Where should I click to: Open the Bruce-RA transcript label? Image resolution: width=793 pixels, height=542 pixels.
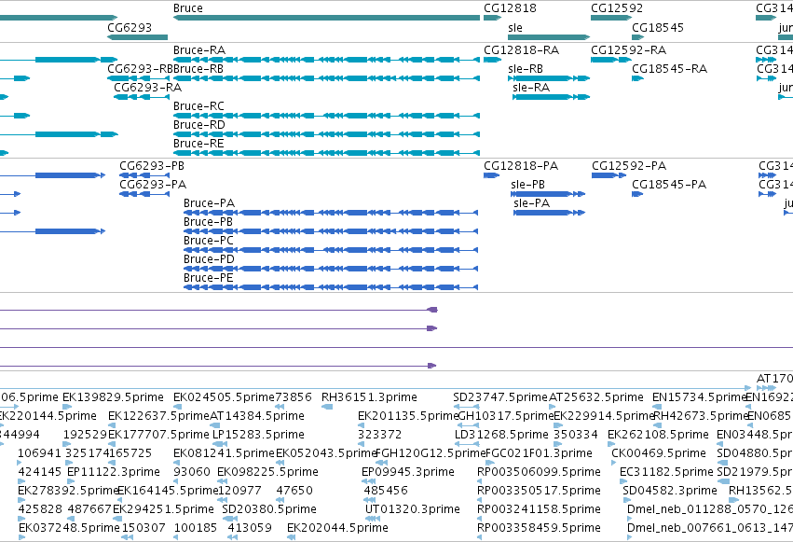[199, 50]
